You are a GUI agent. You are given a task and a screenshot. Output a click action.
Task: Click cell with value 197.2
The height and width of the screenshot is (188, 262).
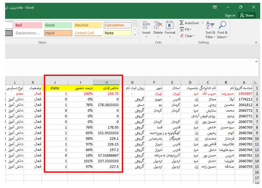107,150
